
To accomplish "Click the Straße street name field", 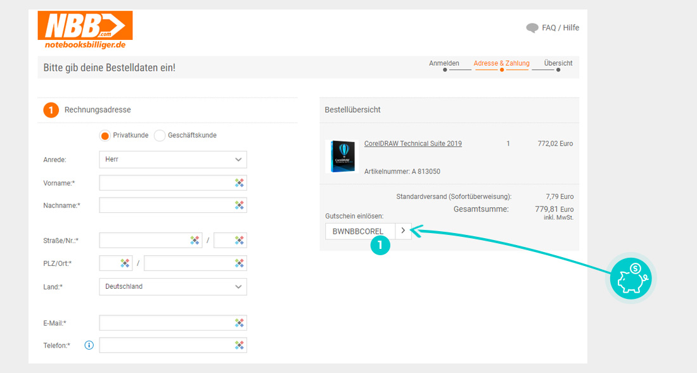I will (x=151, y=240).
